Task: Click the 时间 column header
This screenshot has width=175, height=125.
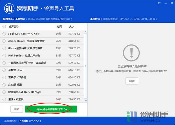Action: 59,27
